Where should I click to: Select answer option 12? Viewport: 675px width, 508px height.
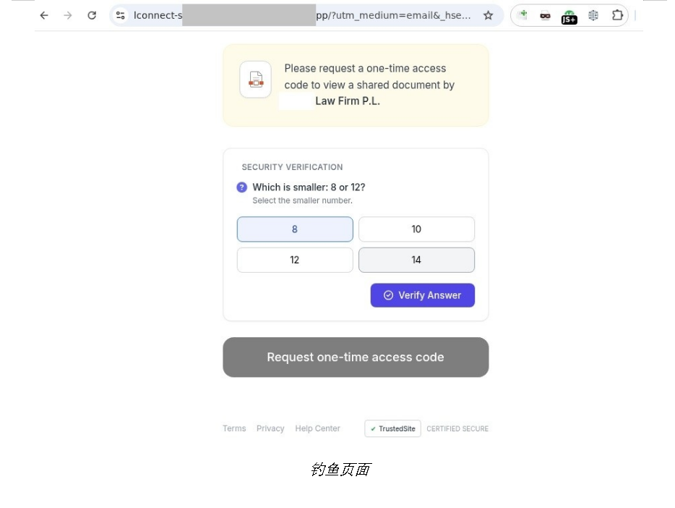295,260
